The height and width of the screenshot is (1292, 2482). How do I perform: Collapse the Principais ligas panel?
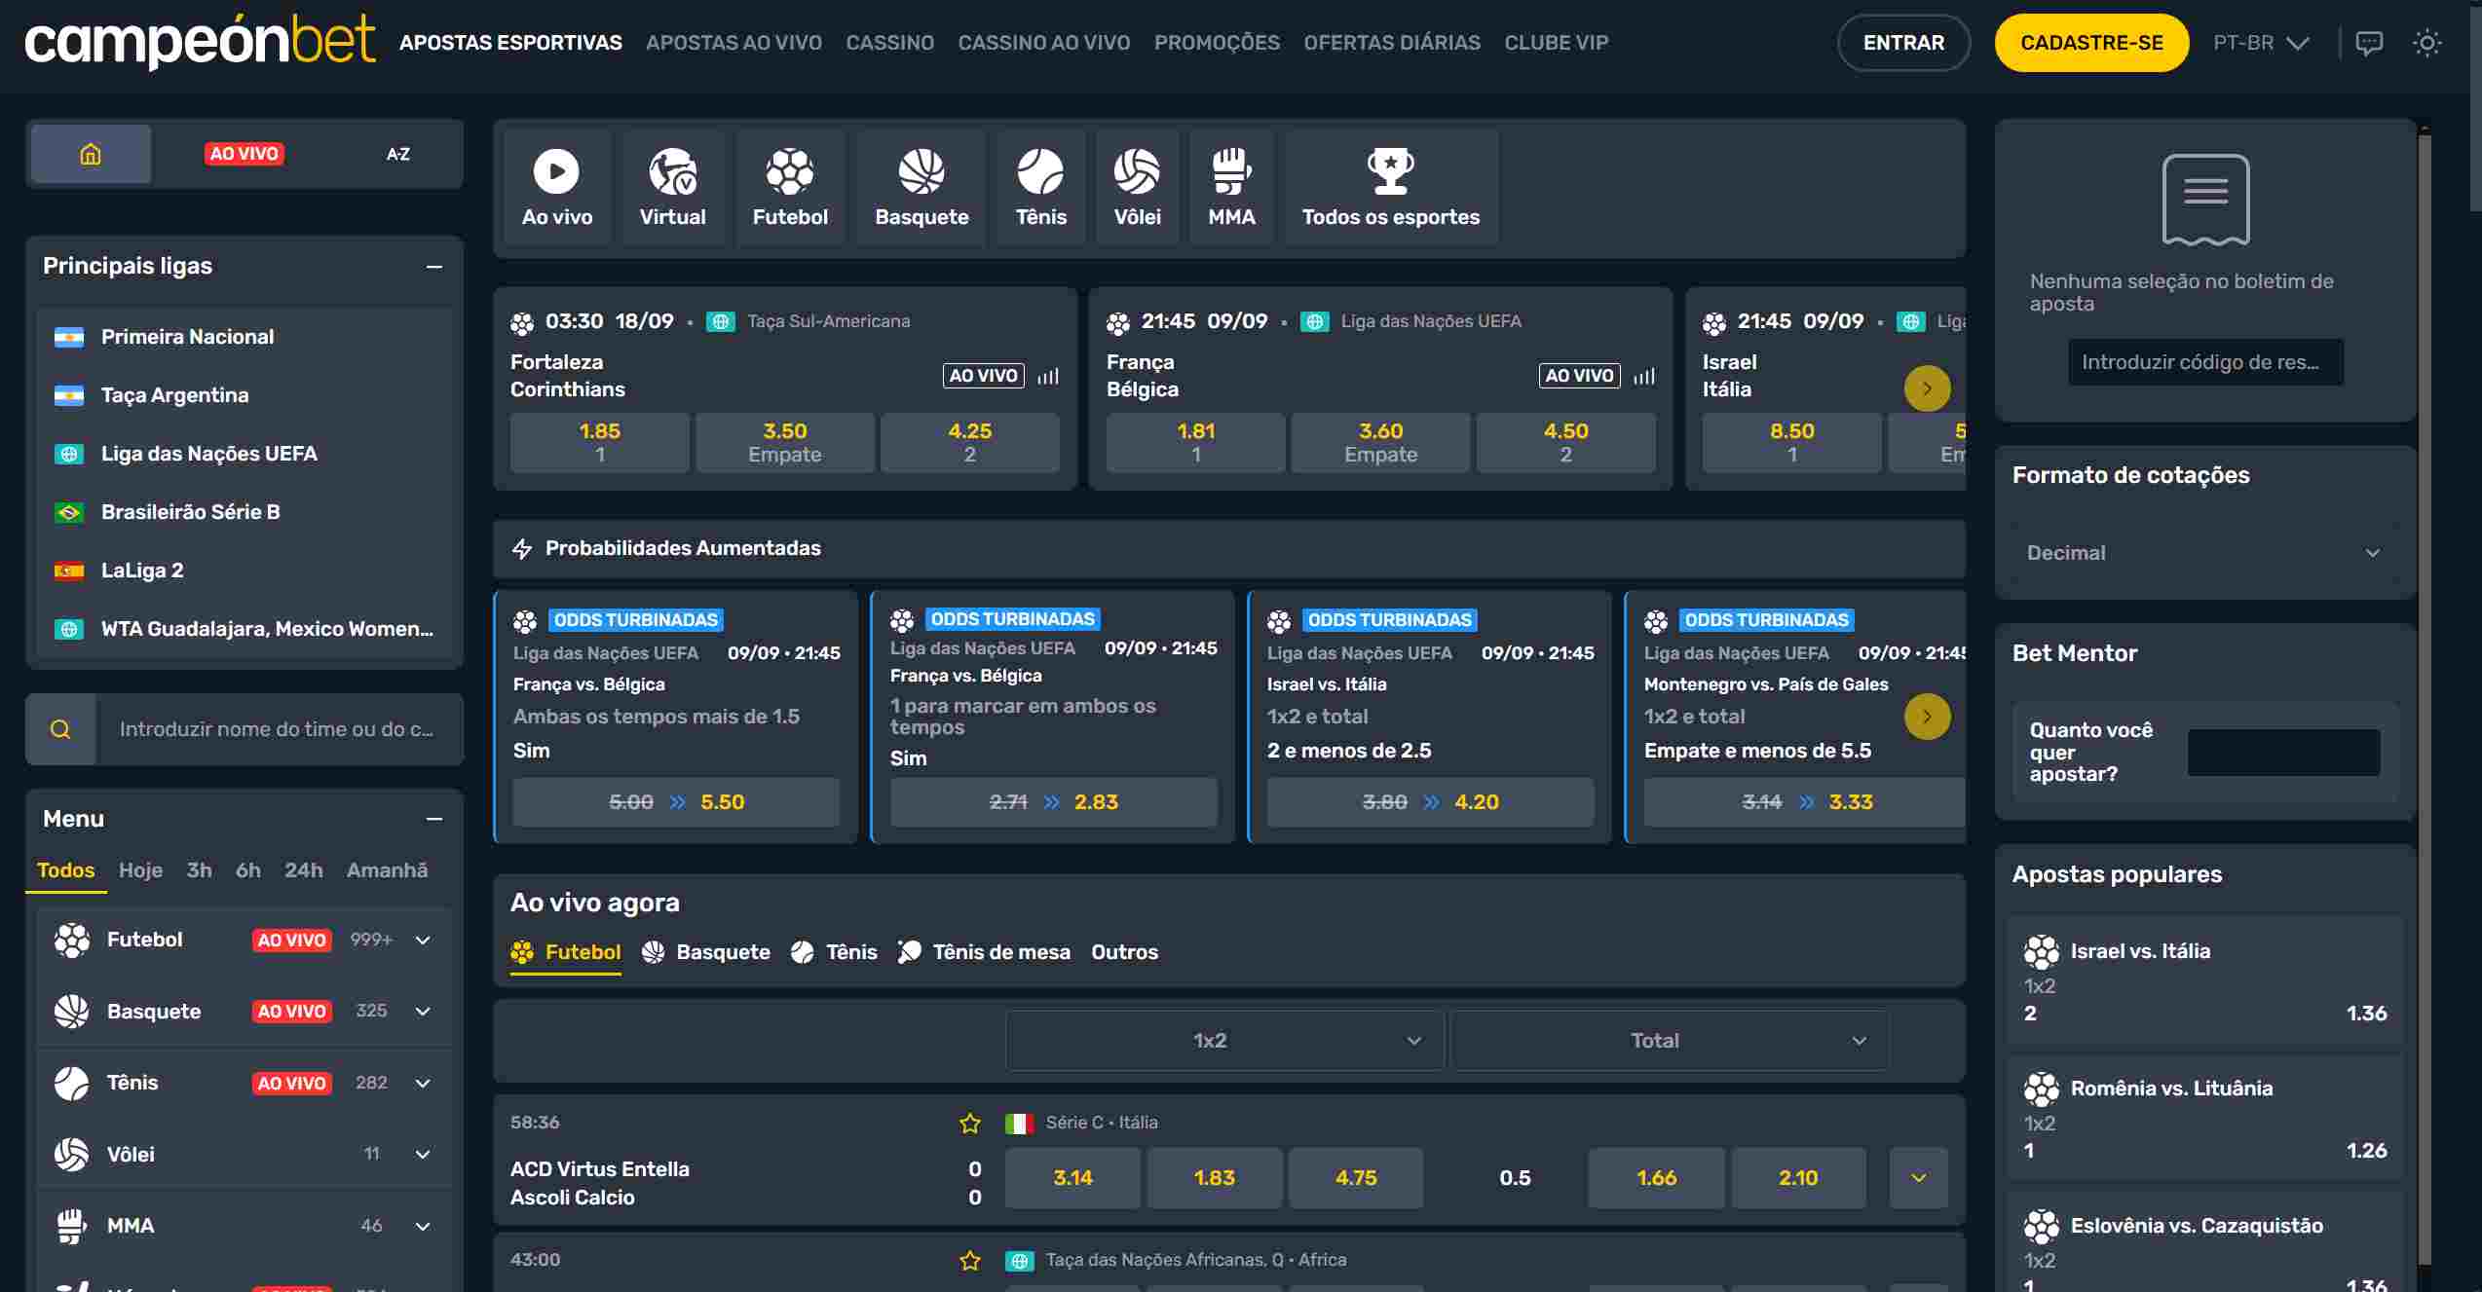coord(434,267)
